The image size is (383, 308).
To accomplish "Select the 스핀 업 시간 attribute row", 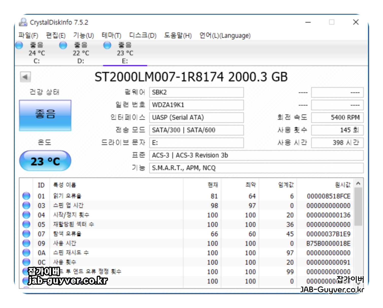I will pos(187,205).
